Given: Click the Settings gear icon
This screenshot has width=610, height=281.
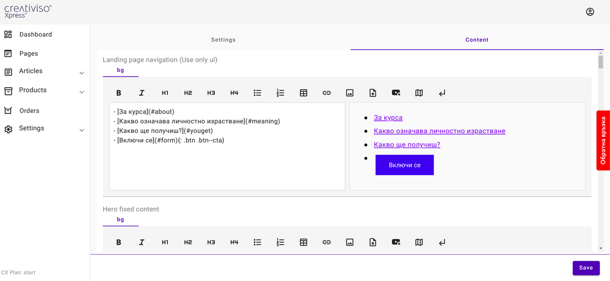Looking at the screenshot, I should pyautogui.click(x=8, y=129).
